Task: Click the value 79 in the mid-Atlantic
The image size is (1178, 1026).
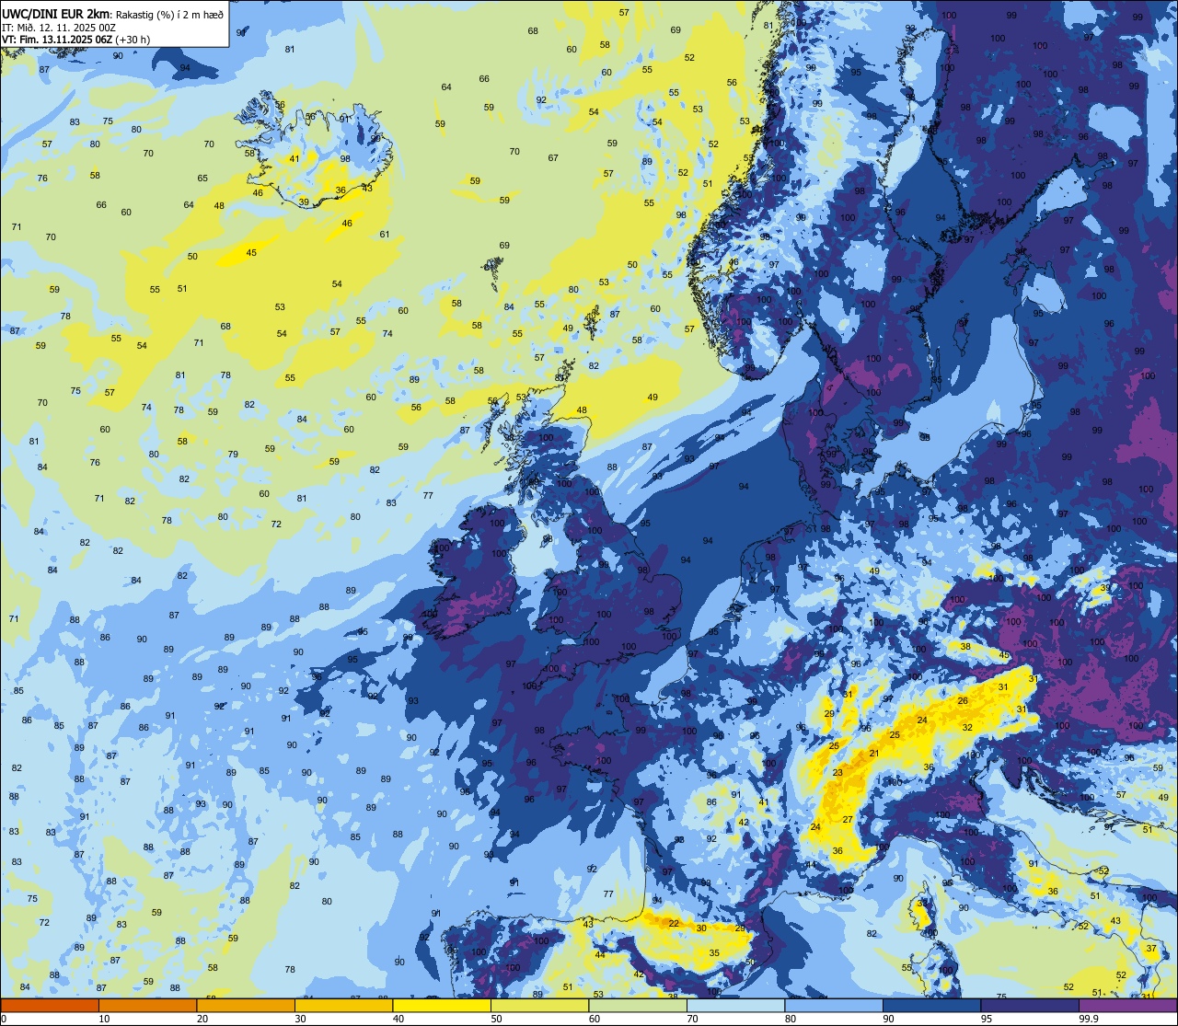Action: pyautogui.click(x=233, y=454)
